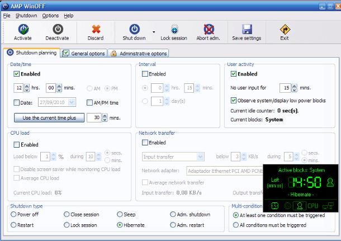This screenshot has height=241, width=341.
Task: Switch to Administrative options tab
Action: (x=138, y=53)
